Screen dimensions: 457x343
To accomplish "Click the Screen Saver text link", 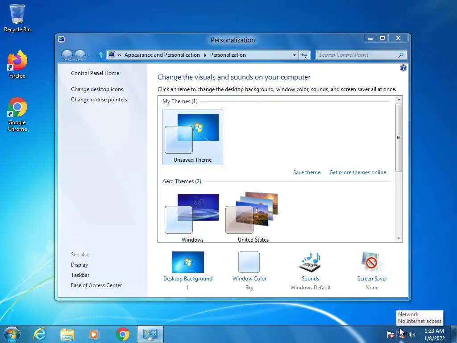I will pos(372,279).
